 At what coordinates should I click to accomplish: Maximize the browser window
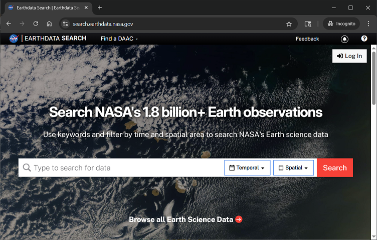tap(350, 7)
